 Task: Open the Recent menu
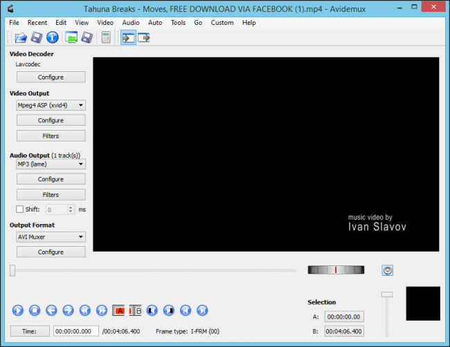point(37,23)
